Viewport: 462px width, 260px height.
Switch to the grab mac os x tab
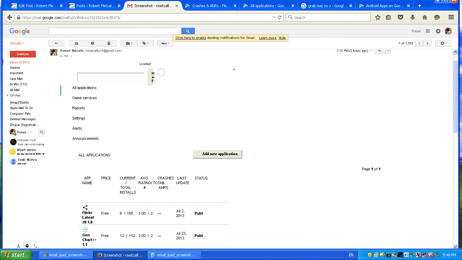327,6
